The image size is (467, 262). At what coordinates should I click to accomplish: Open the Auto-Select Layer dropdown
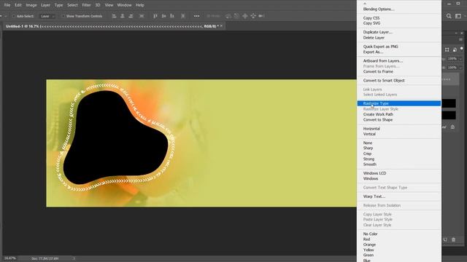[47, 16]
